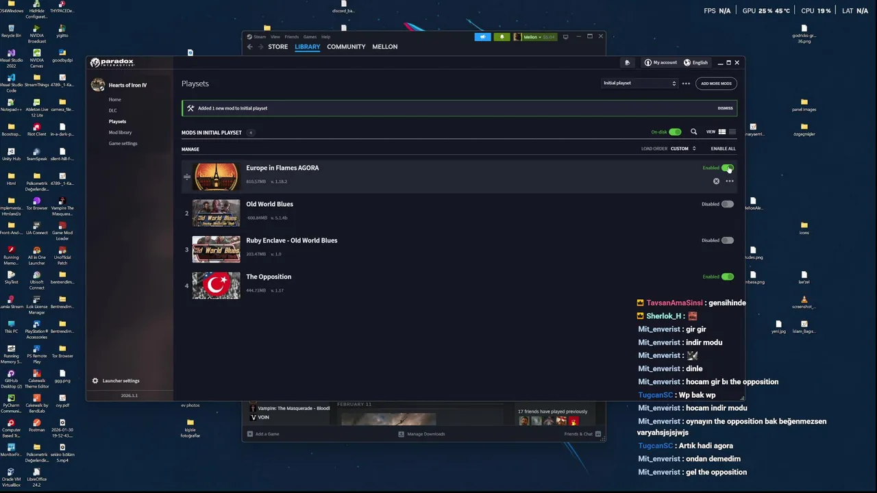This screenshot has width=877, height=493.
Task: Open Riot Client desktop icon
Action: tap(36, 130)
